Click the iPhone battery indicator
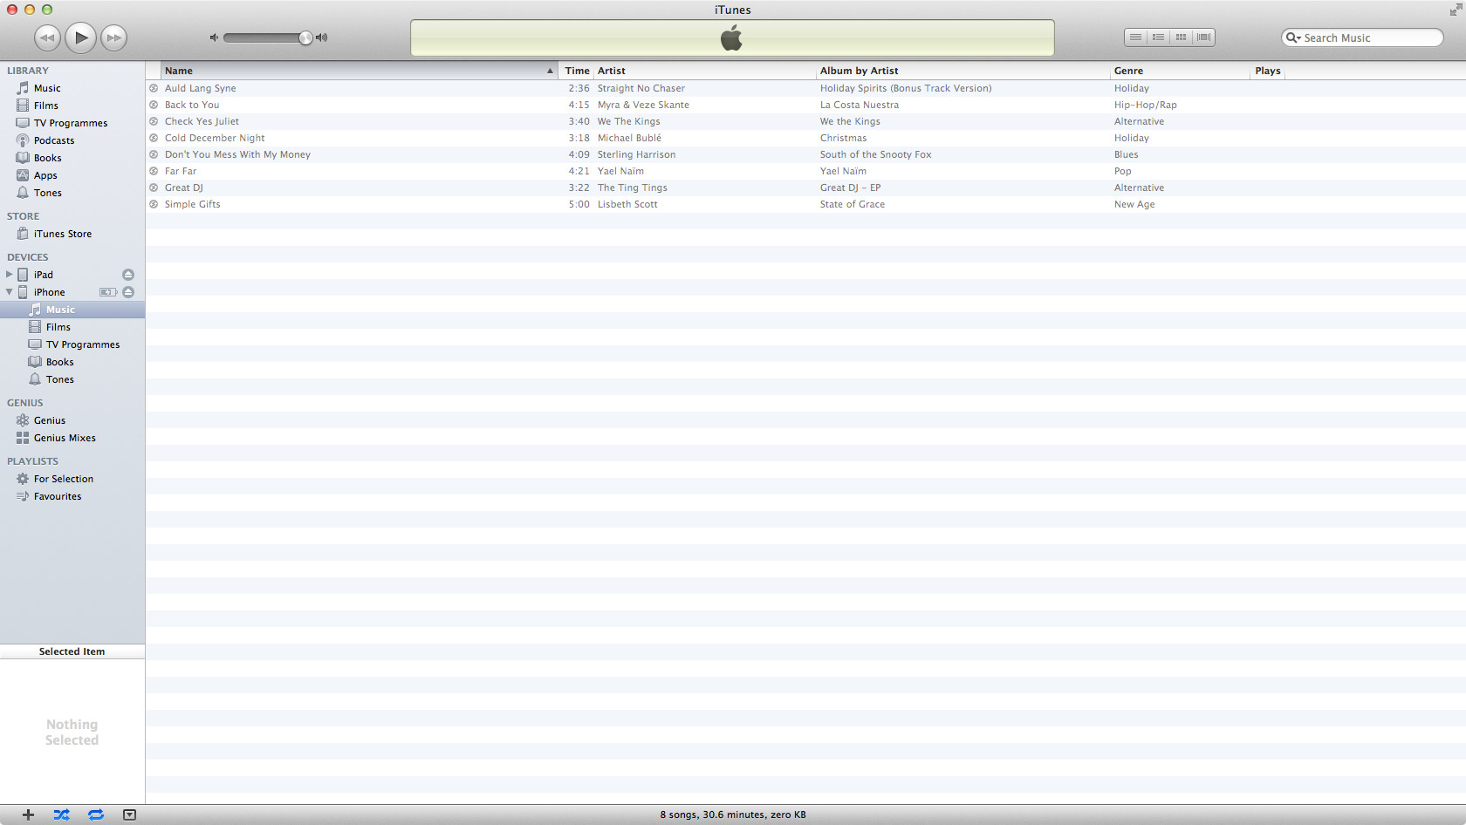1466x825 pixels. (x=108, y=292)
